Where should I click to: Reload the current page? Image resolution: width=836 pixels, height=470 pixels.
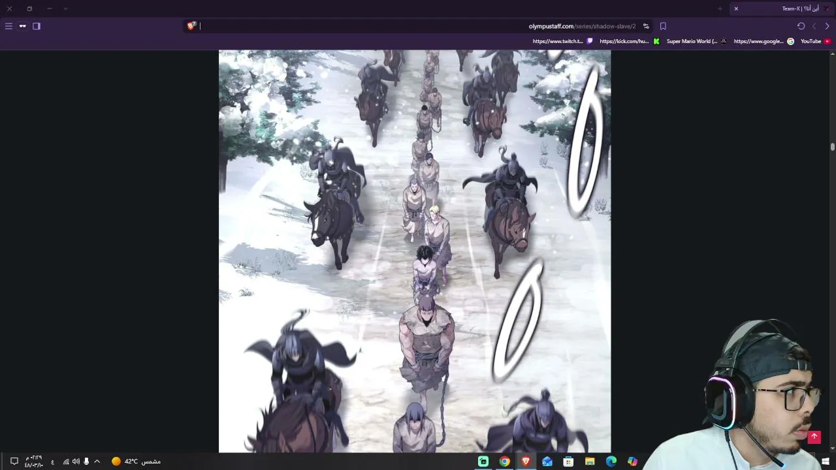(x=801, y=26)
